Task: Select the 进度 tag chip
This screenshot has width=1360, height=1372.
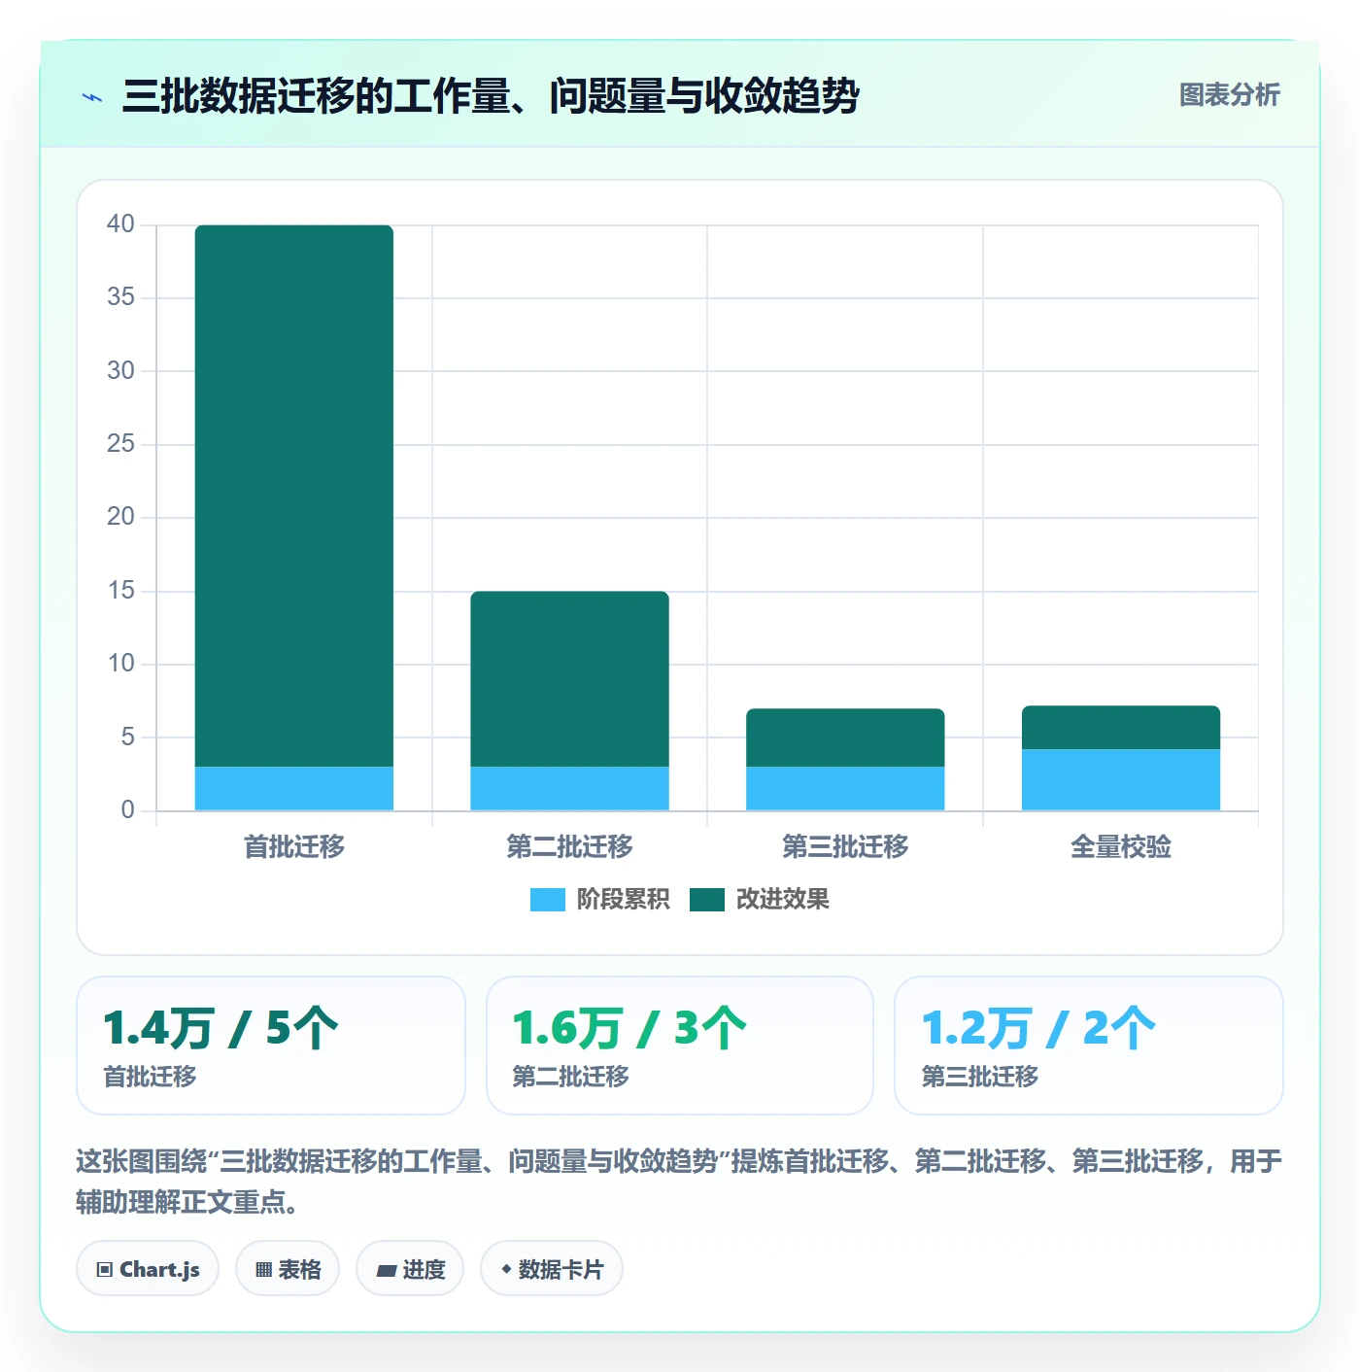Action: (x=410, y=1268)
